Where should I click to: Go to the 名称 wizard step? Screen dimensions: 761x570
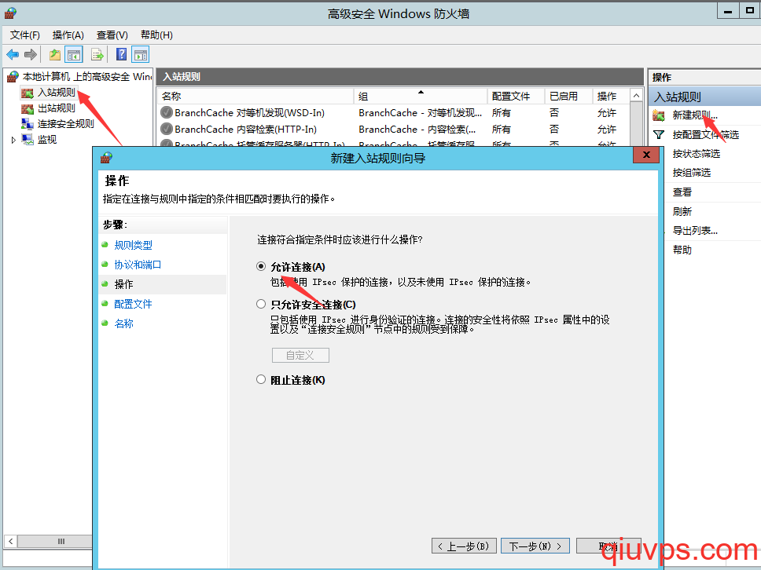[x=123, y=323]
